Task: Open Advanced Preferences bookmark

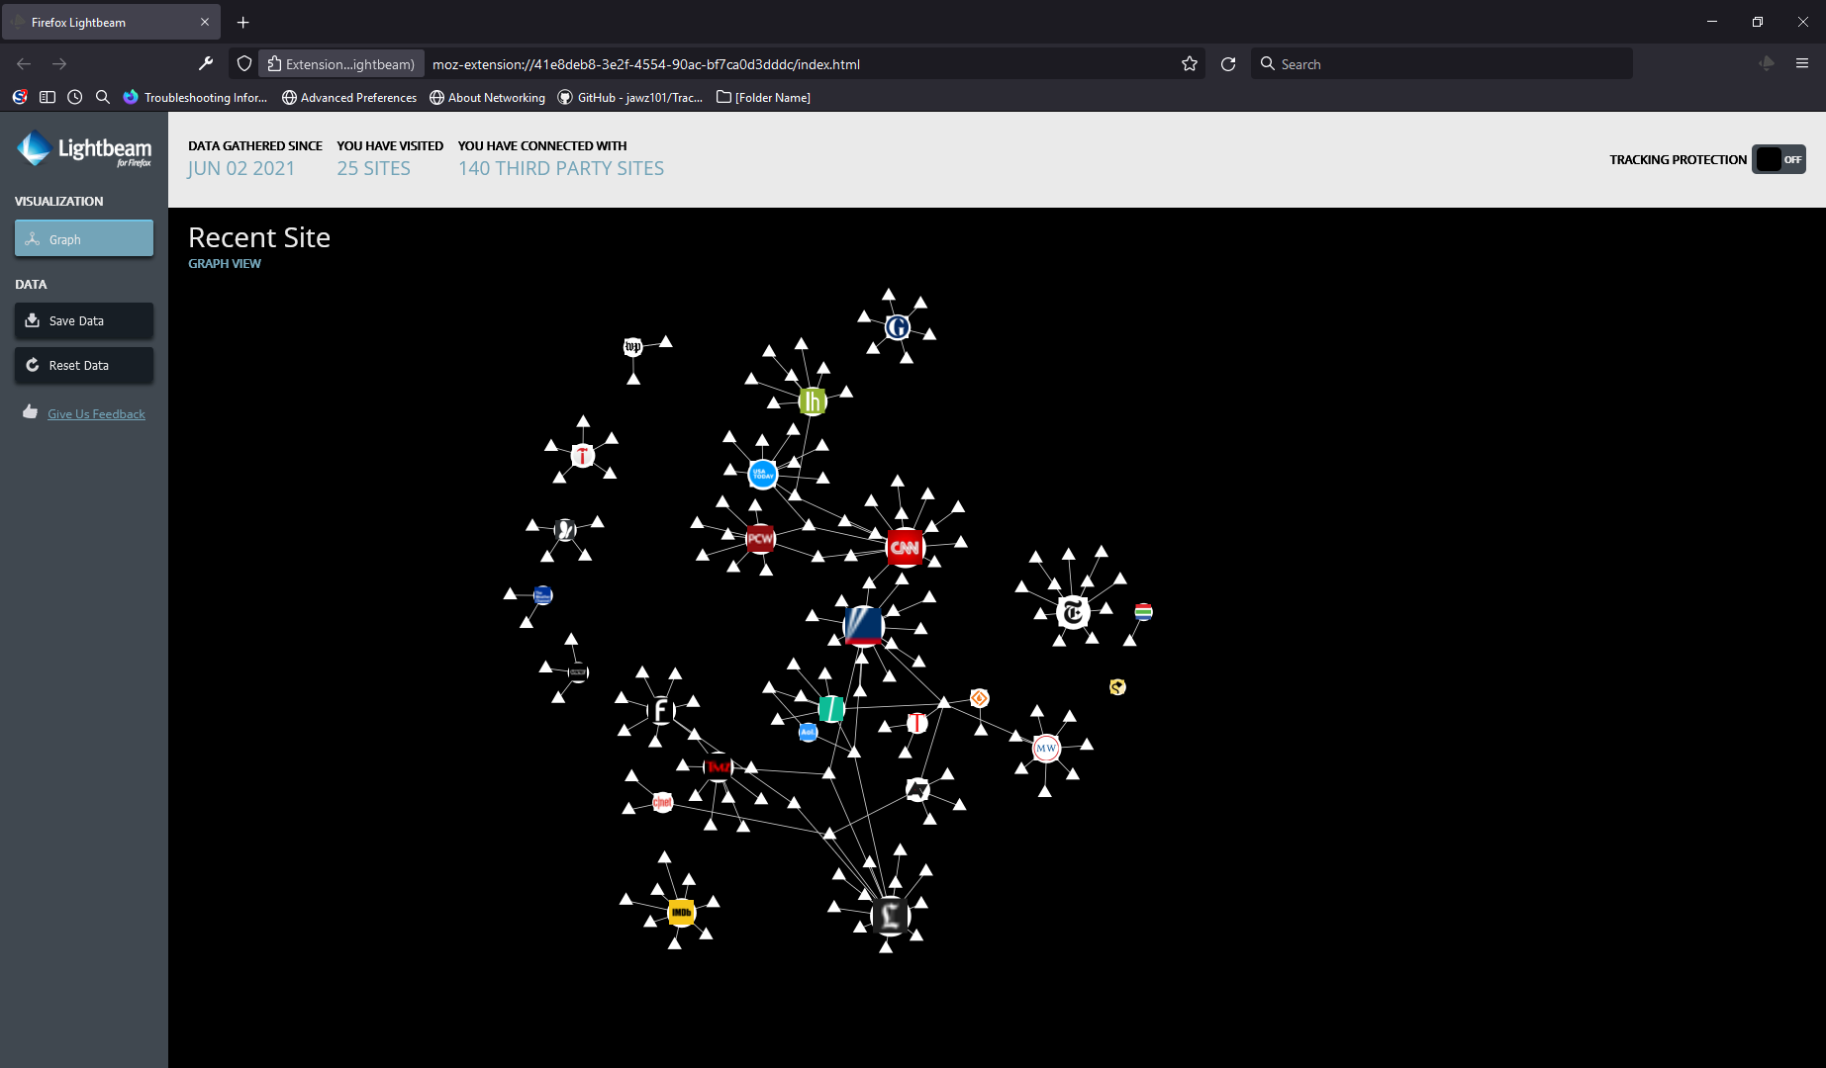Action: (x=349, y=97)
